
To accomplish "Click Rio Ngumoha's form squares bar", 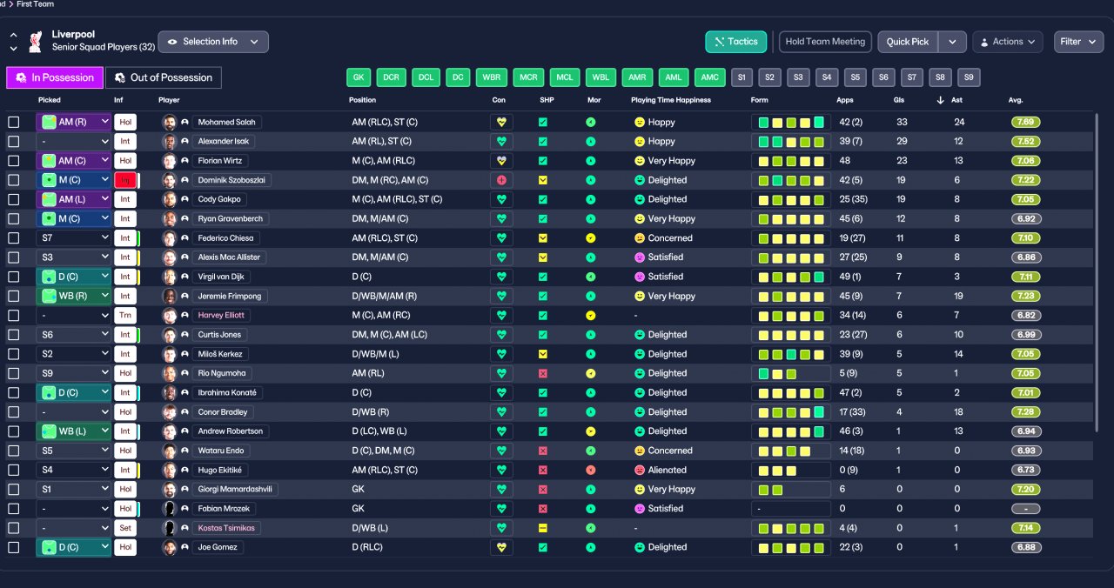I will (x=791, y=373).
